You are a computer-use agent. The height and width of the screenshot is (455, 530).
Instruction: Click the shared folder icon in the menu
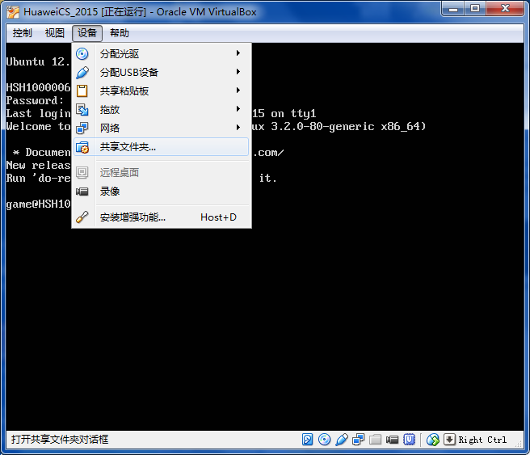pyautogui.click(x=82, y=147)
